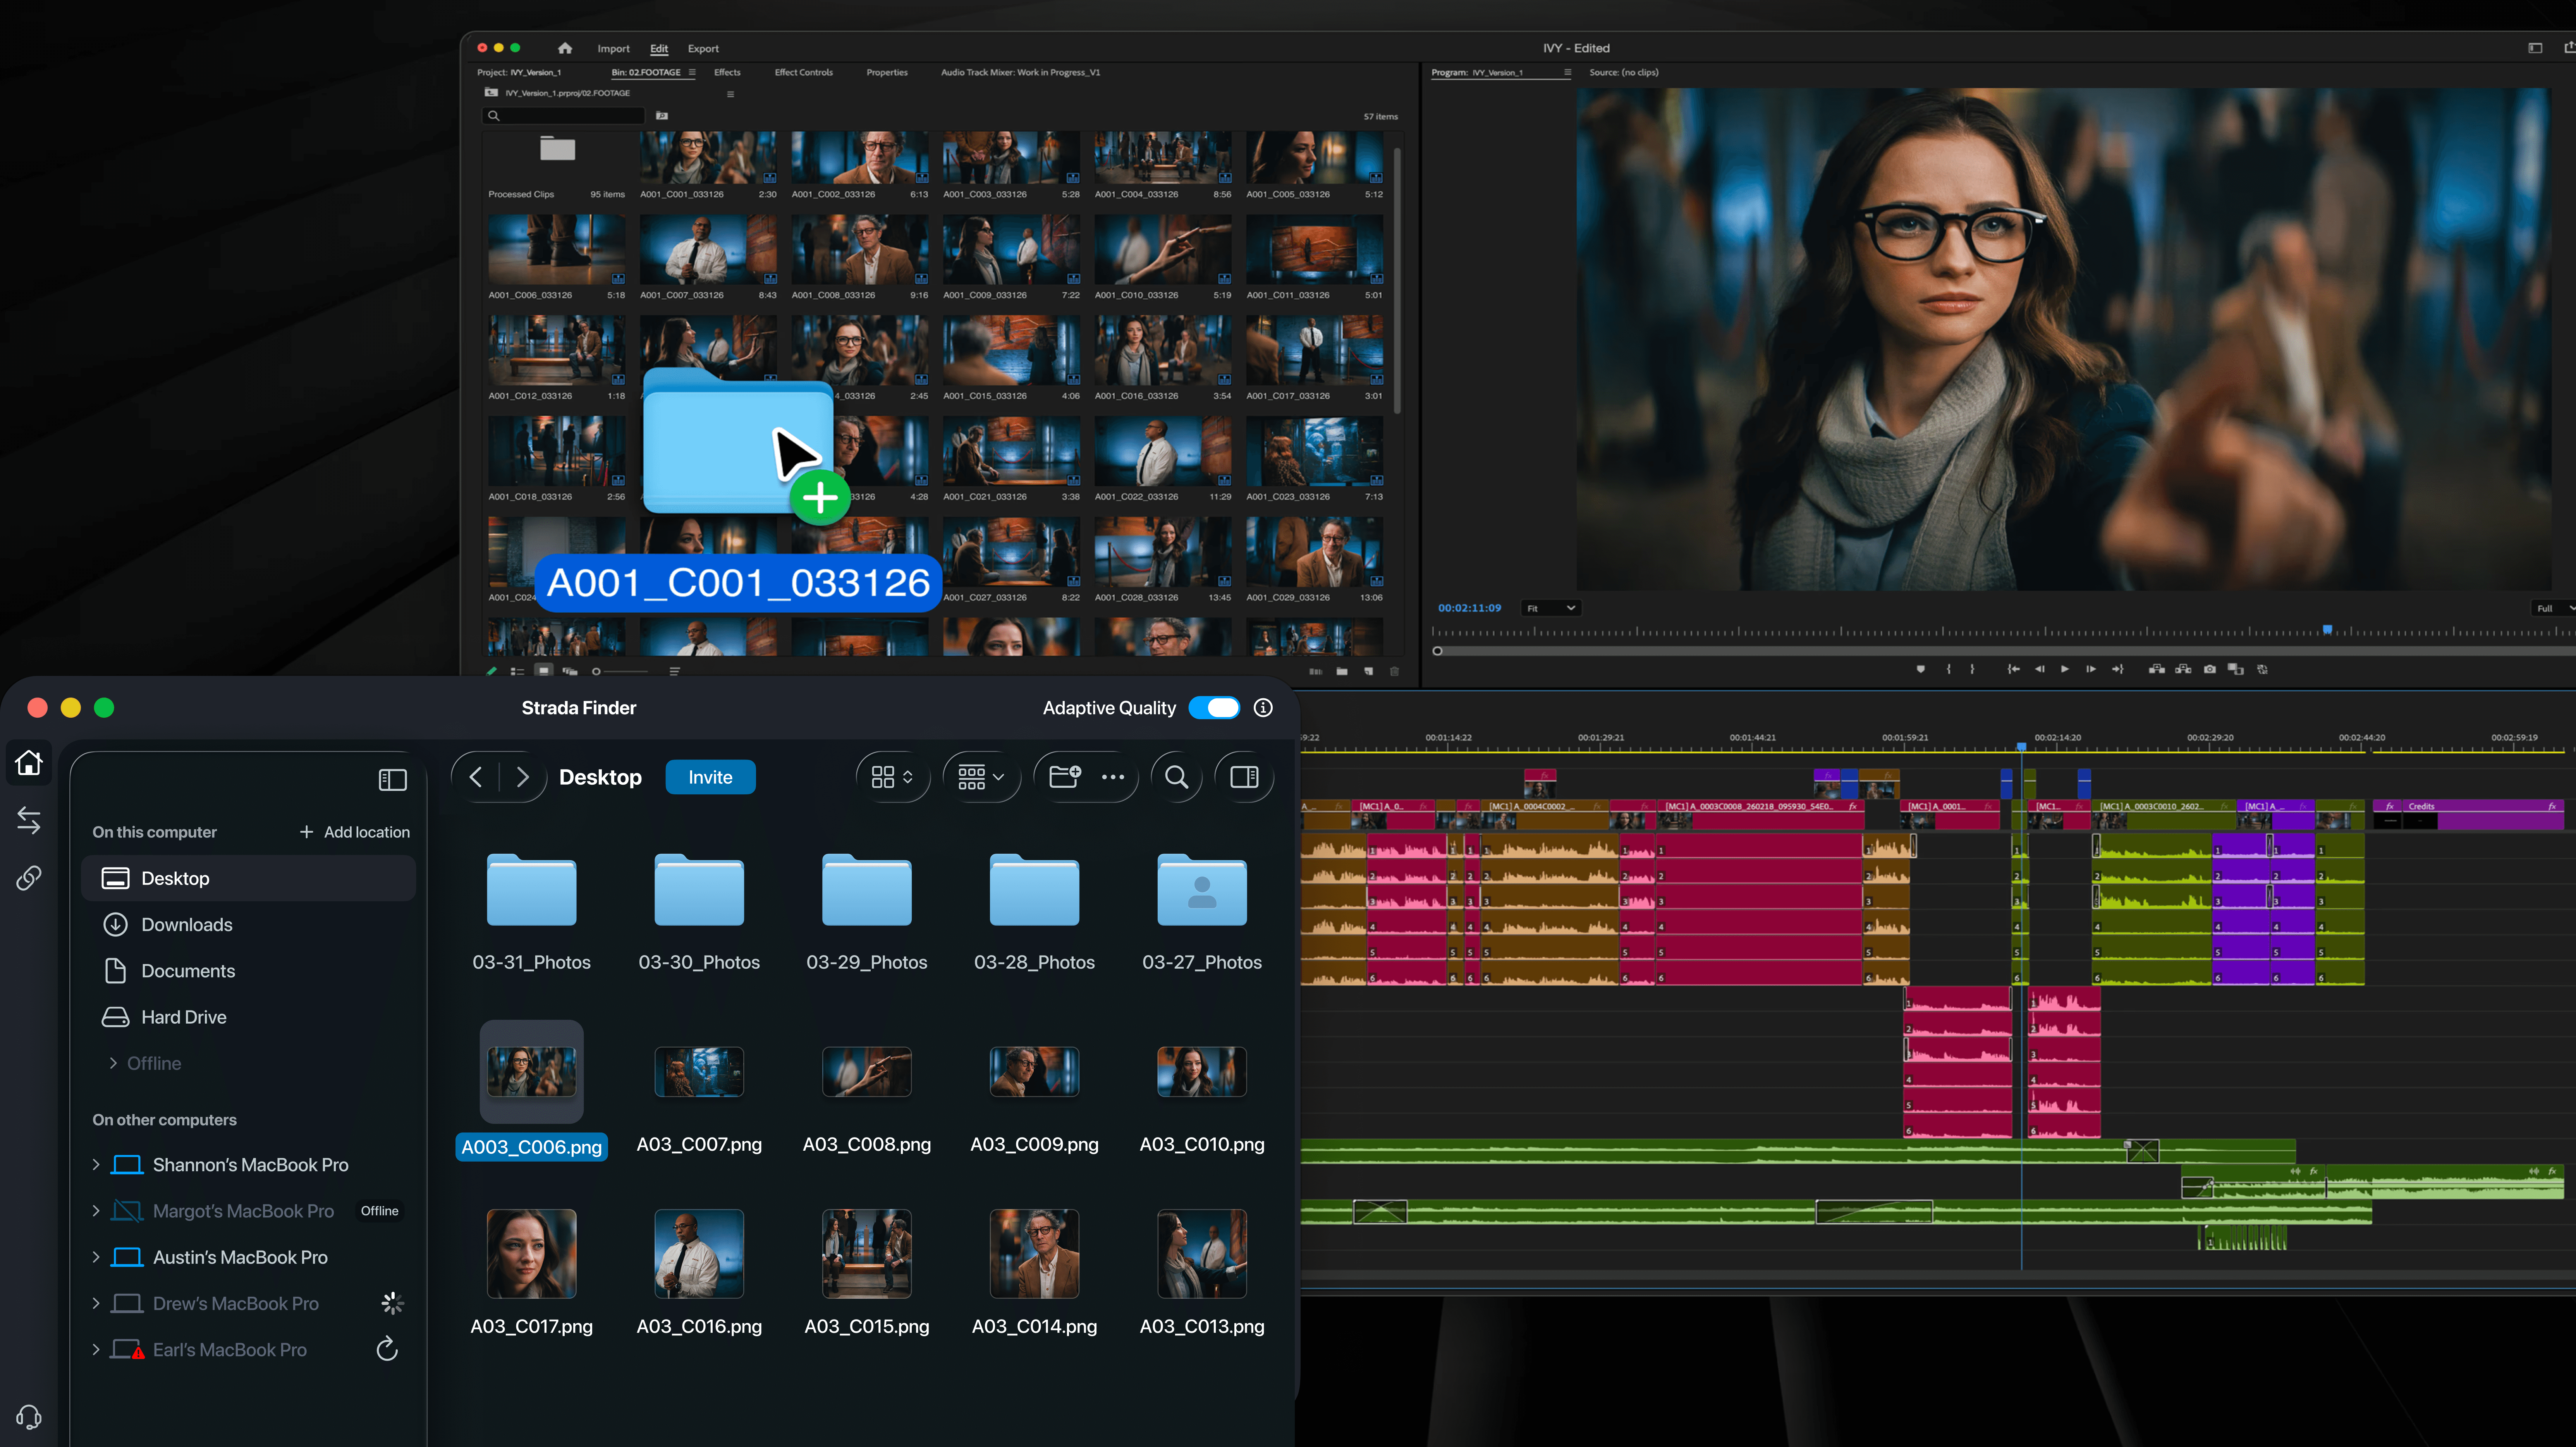
Task: Open the grouping dropdown in Strada toolbar
Action: click(x=981, y=777)
